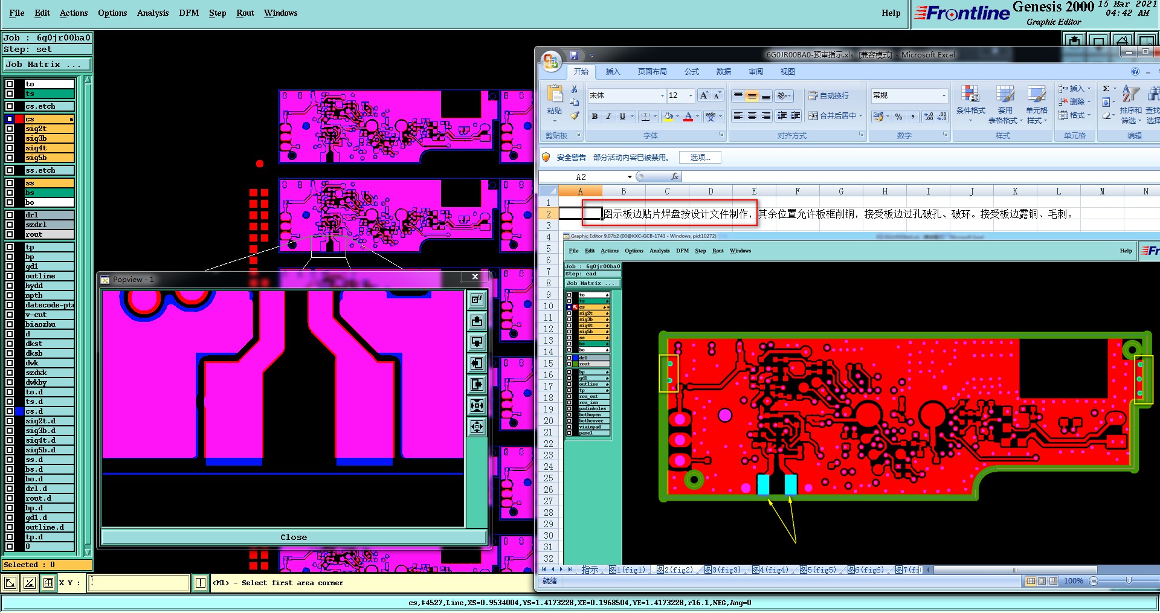Open the borders dropdown arrow in Excel
The width and height of the screenshot is (1160, 613).
coord(655,116)
